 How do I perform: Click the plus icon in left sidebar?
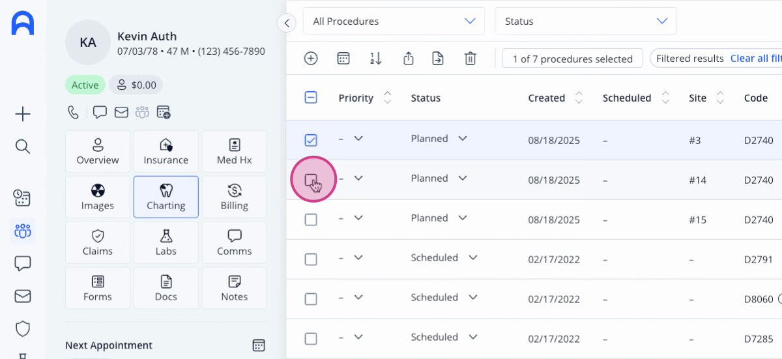(23, 115)
